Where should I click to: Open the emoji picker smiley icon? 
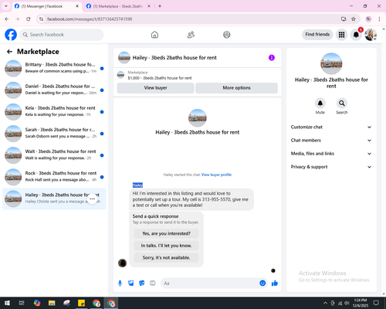pyautogui.click(x=262, y=284)
